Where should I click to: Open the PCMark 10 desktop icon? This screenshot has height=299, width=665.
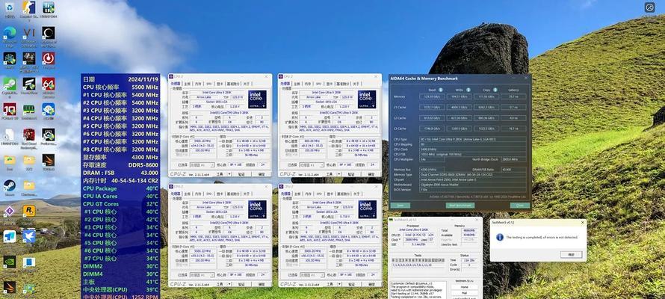9,109
